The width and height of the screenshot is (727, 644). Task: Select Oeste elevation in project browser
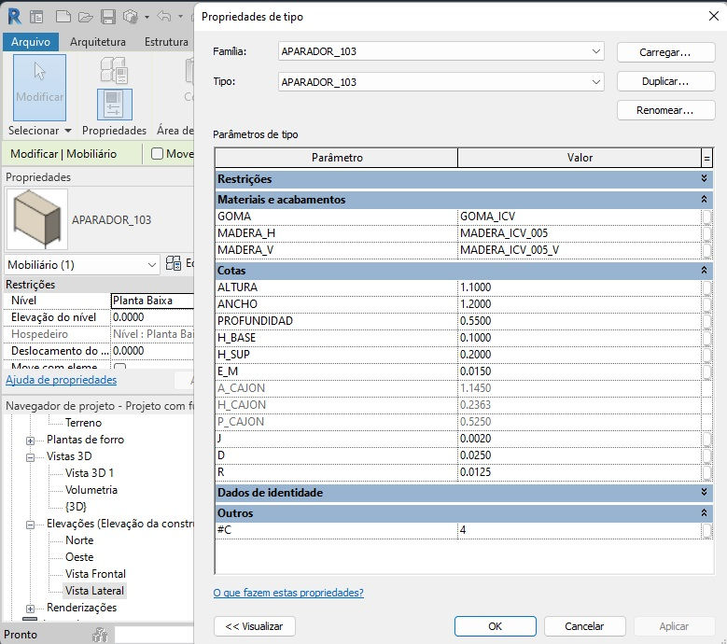[x=79, y=557]
